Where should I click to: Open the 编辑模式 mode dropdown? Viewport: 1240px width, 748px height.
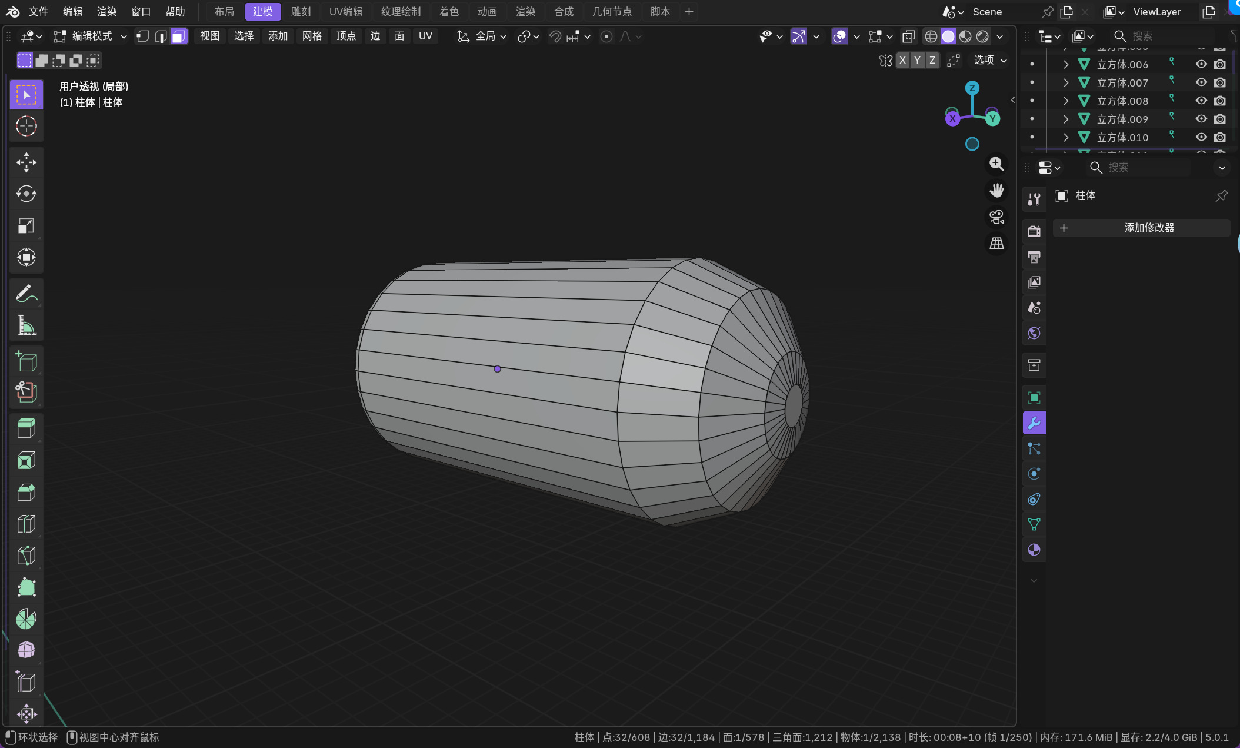[x=91, y=36]
